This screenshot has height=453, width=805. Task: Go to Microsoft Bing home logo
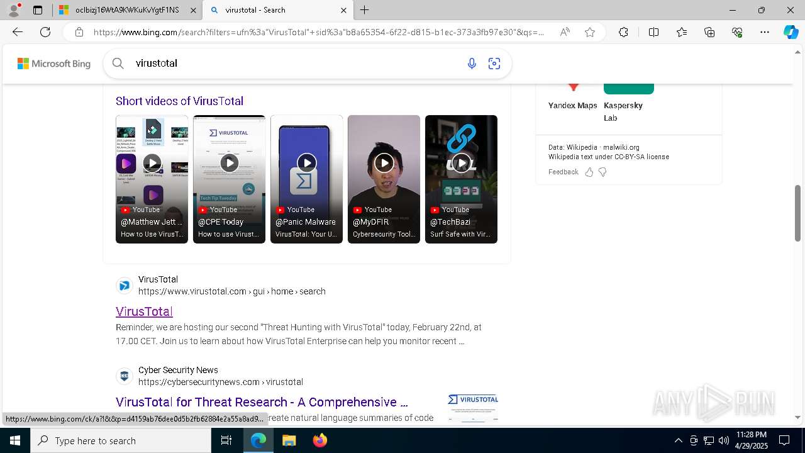pyautogui.click(x=54, y=64)
